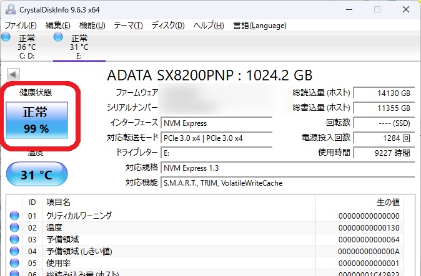Open the テーマ(T) menu
This screenshot has height=276, width=421.
pyautogui.click(x=128, y=26)
